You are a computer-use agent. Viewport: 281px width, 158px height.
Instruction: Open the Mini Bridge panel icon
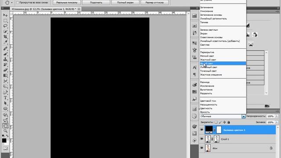click(195, 16)
